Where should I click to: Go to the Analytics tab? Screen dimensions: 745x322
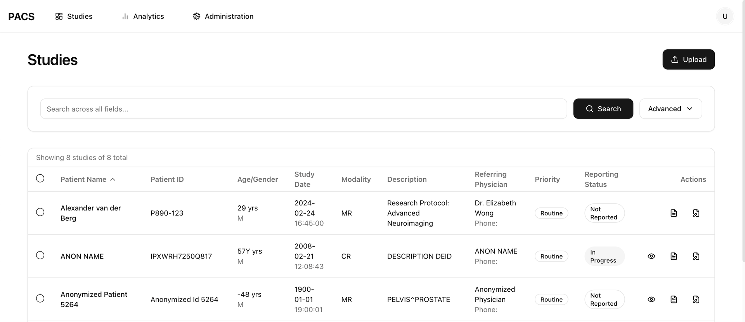click(x=143, y=16)
